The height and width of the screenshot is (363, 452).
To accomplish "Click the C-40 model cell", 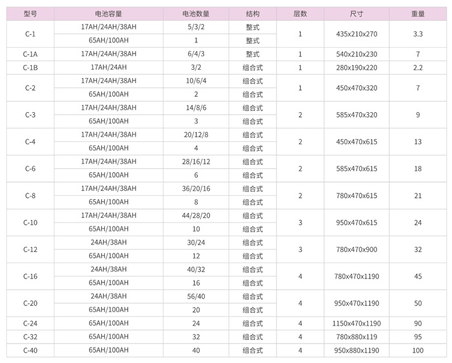I will 30,350.
